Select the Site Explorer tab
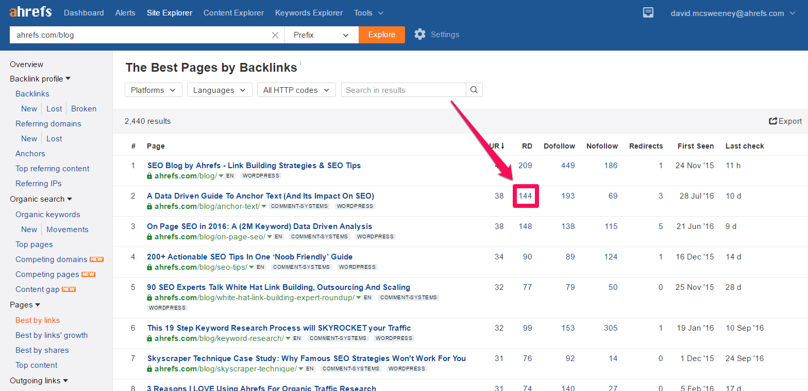 (170, 13)
